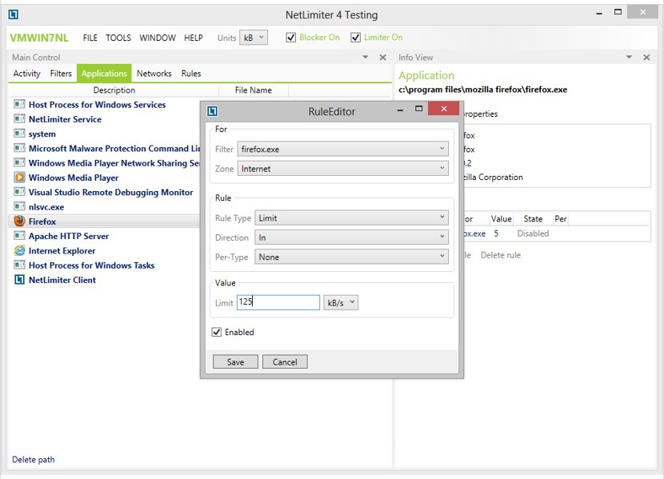
Task: Click the Delete path link
Action: tap(34, 460)
